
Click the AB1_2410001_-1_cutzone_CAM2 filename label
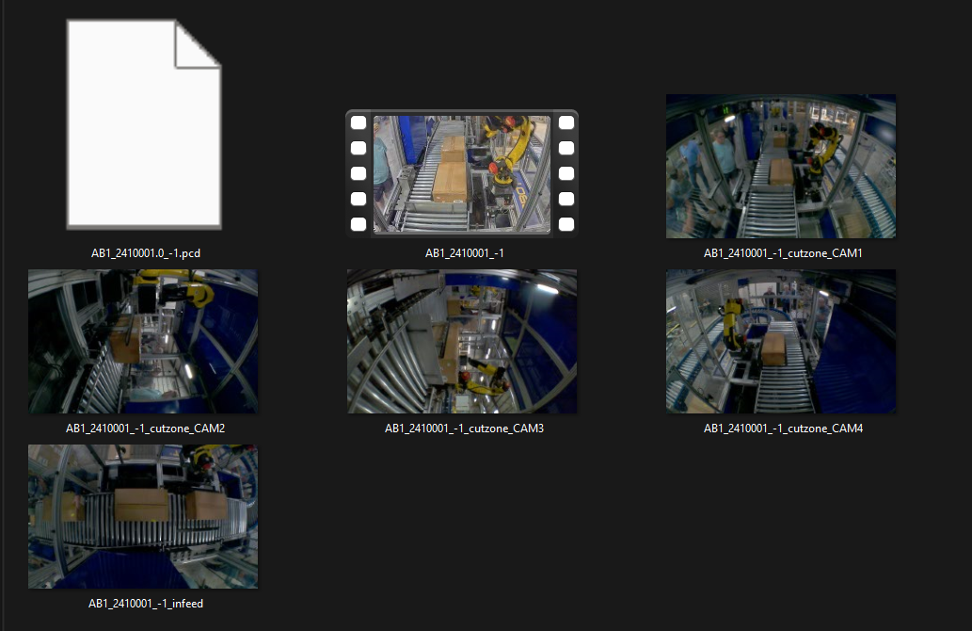pyautogui.click(x=145, y=429)
